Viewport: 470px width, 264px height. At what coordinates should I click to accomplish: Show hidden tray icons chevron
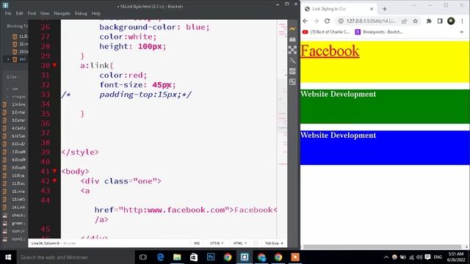[x=386, y=257]
